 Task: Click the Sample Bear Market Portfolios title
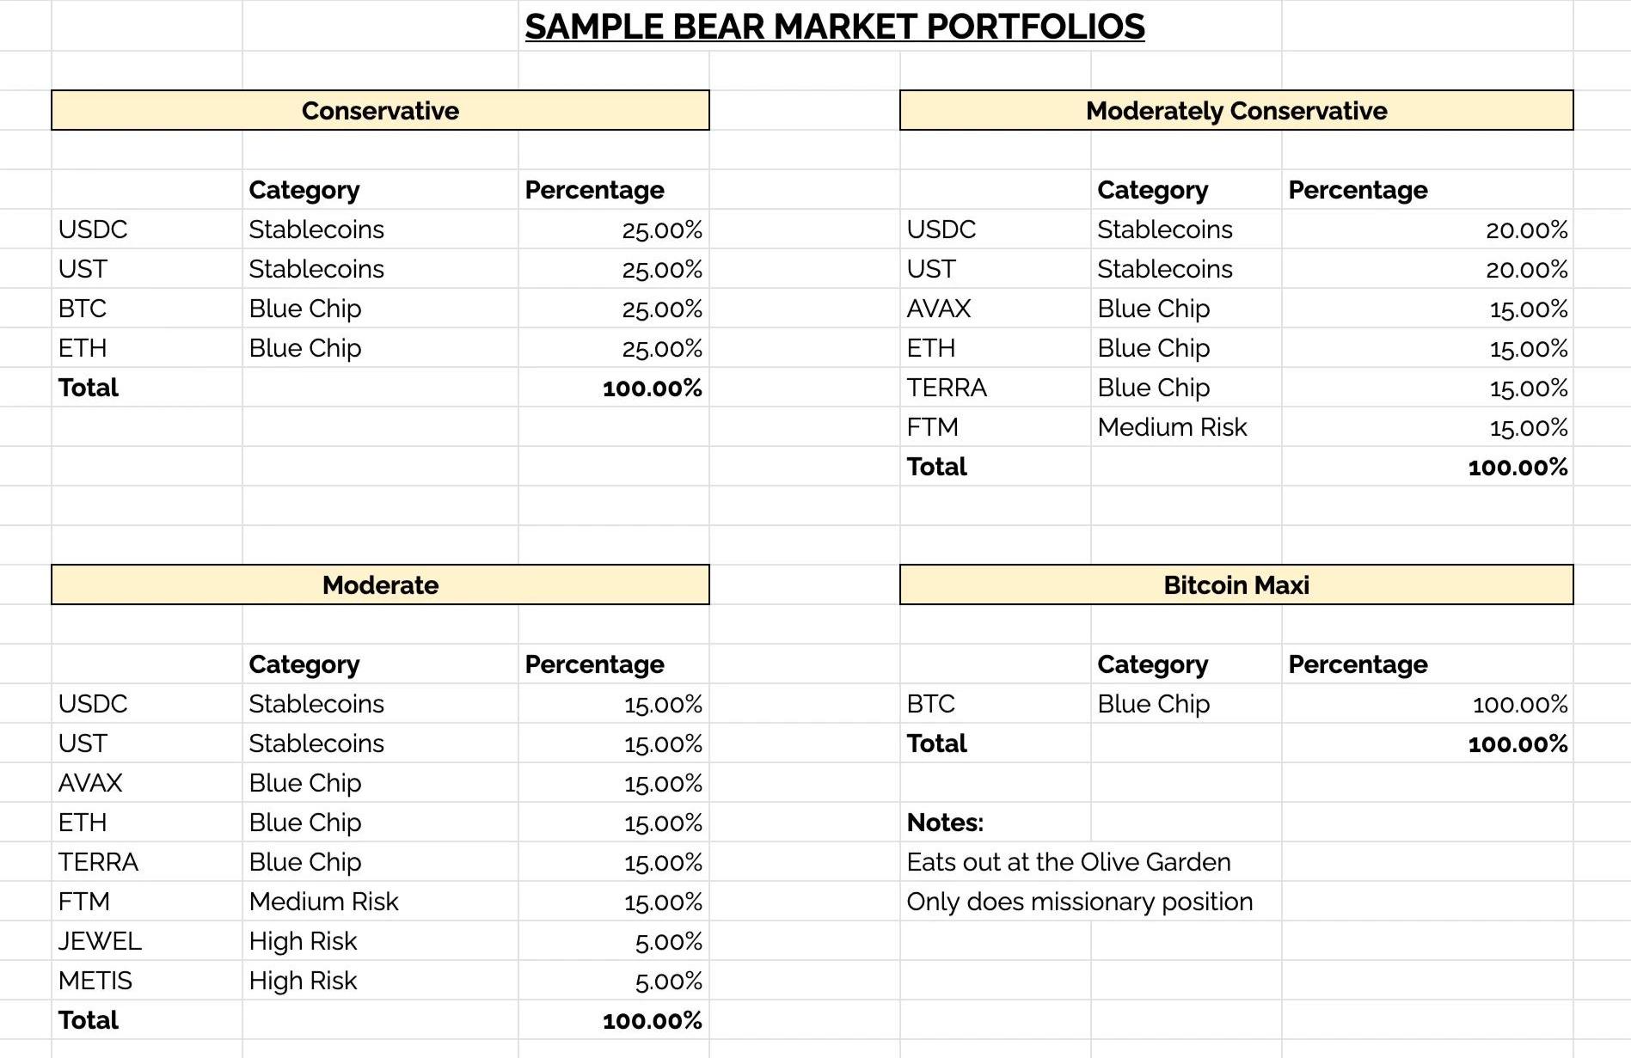(834, 27)
